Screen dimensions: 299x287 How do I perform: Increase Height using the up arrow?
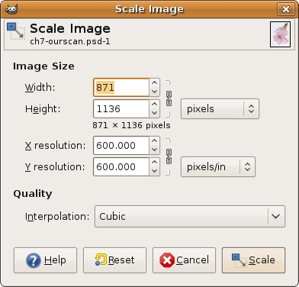click(x=154, y=105)
